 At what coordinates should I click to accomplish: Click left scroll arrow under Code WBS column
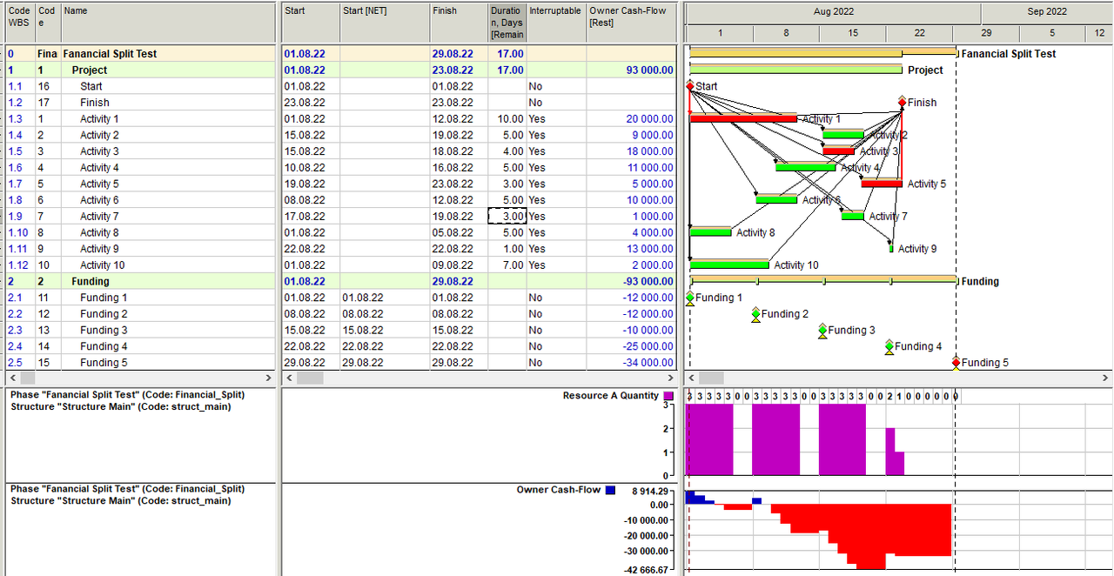coord(12,378)
